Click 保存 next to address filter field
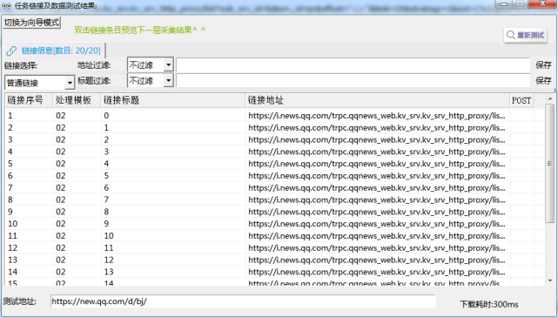 (543, 64)
